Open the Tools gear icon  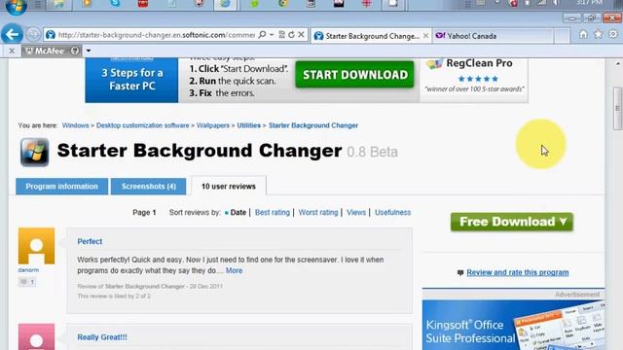pos(613,35)
